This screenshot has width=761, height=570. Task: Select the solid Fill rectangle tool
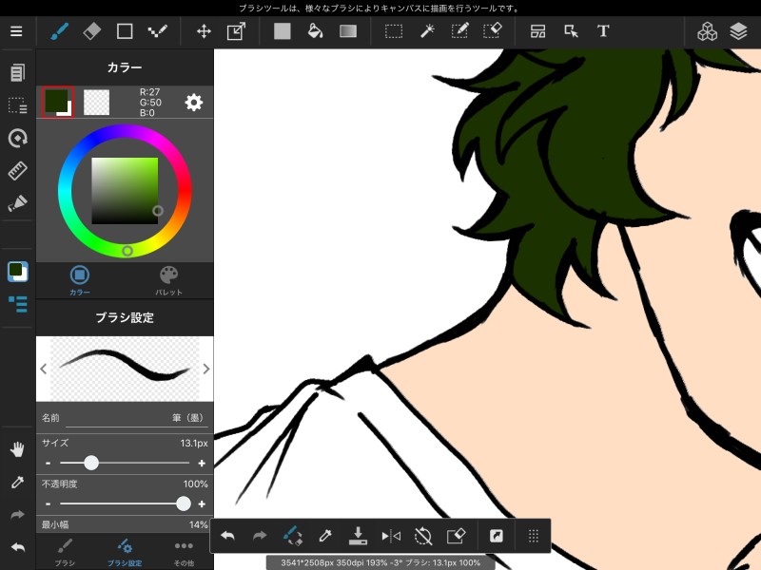pyautogui.click(x=282, y=31)
